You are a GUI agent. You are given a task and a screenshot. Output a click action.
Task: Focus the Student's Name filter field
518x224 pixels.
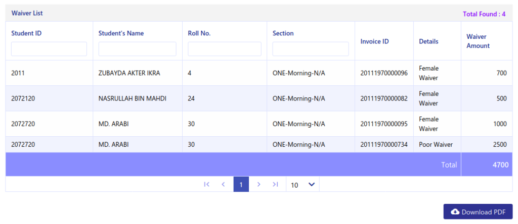[137, 49]
